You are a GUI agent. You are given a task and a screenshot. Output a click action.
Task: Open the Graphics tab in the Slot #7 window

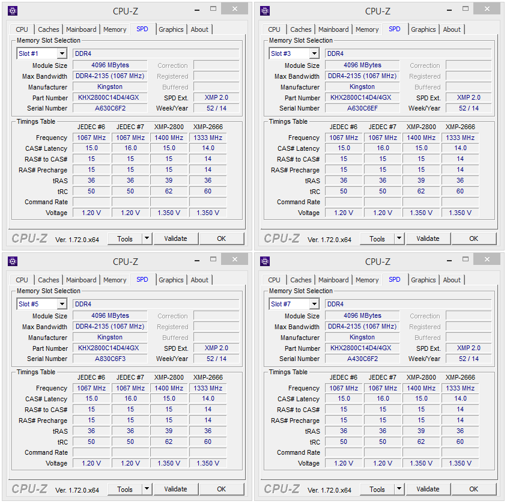[x=424, y=280]
